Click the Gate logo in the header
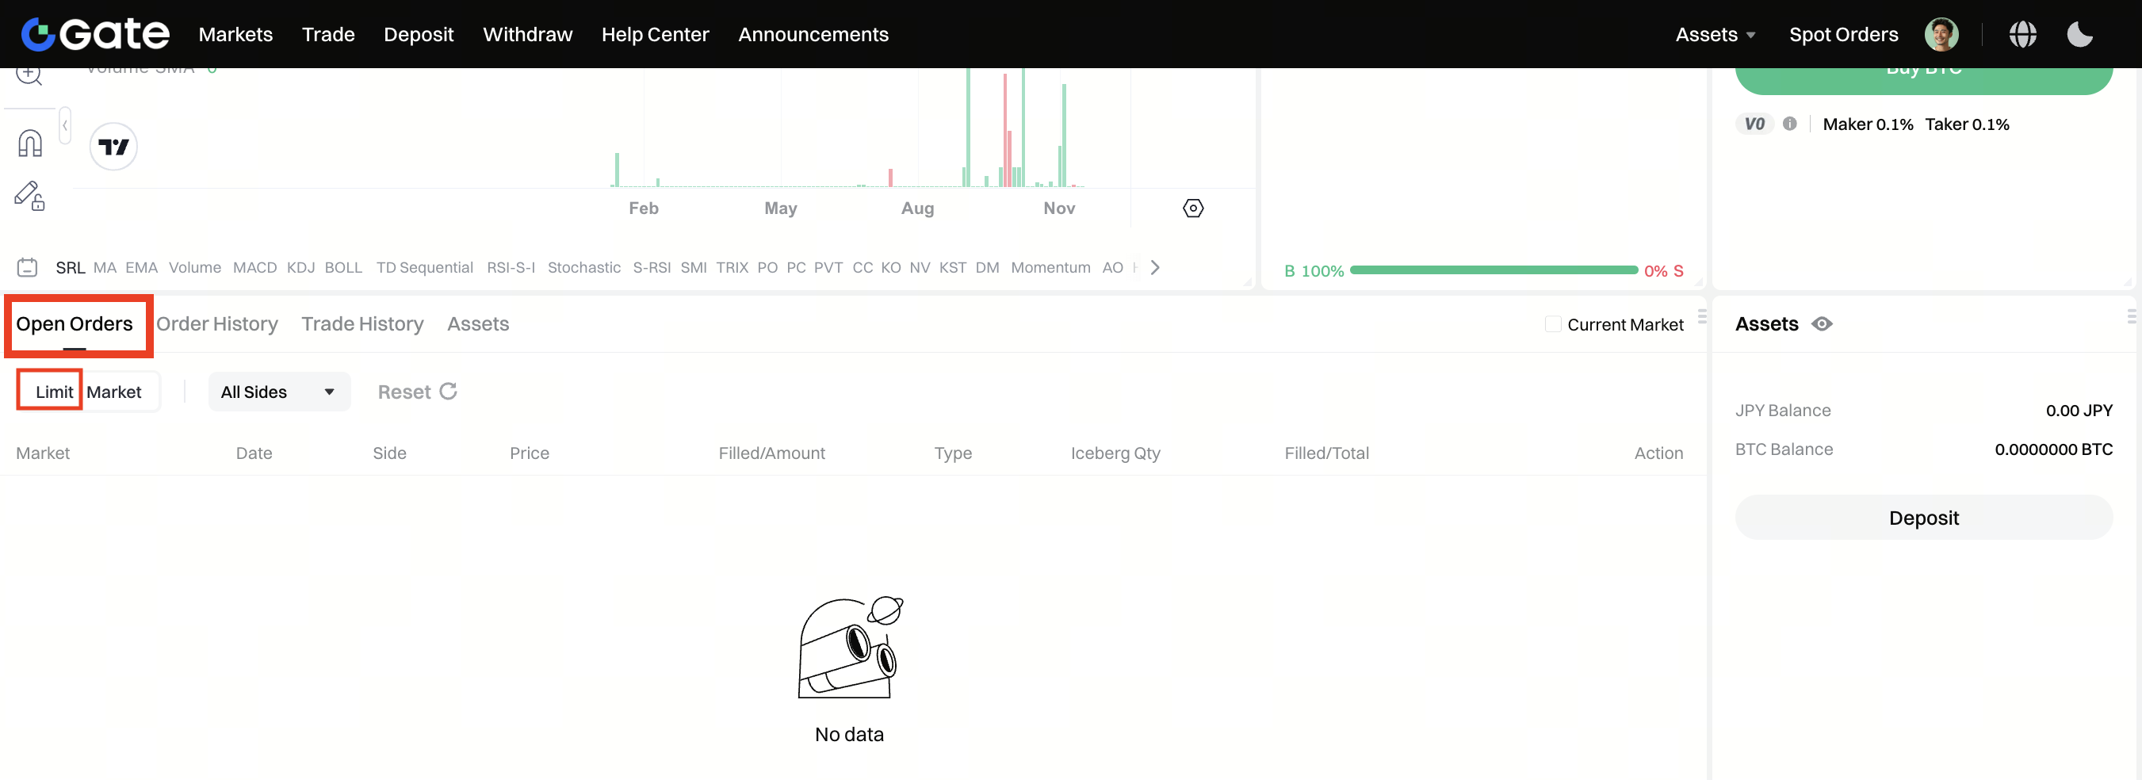 (95, 34)
